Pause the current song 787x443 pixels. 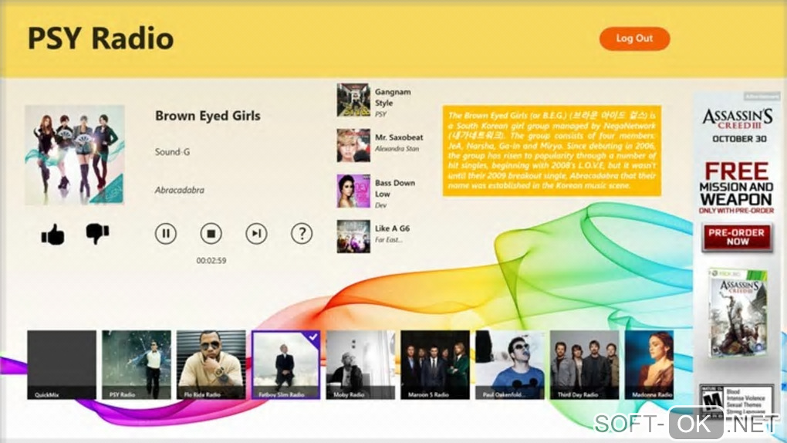pyautogui.click(x=166, y=234)
